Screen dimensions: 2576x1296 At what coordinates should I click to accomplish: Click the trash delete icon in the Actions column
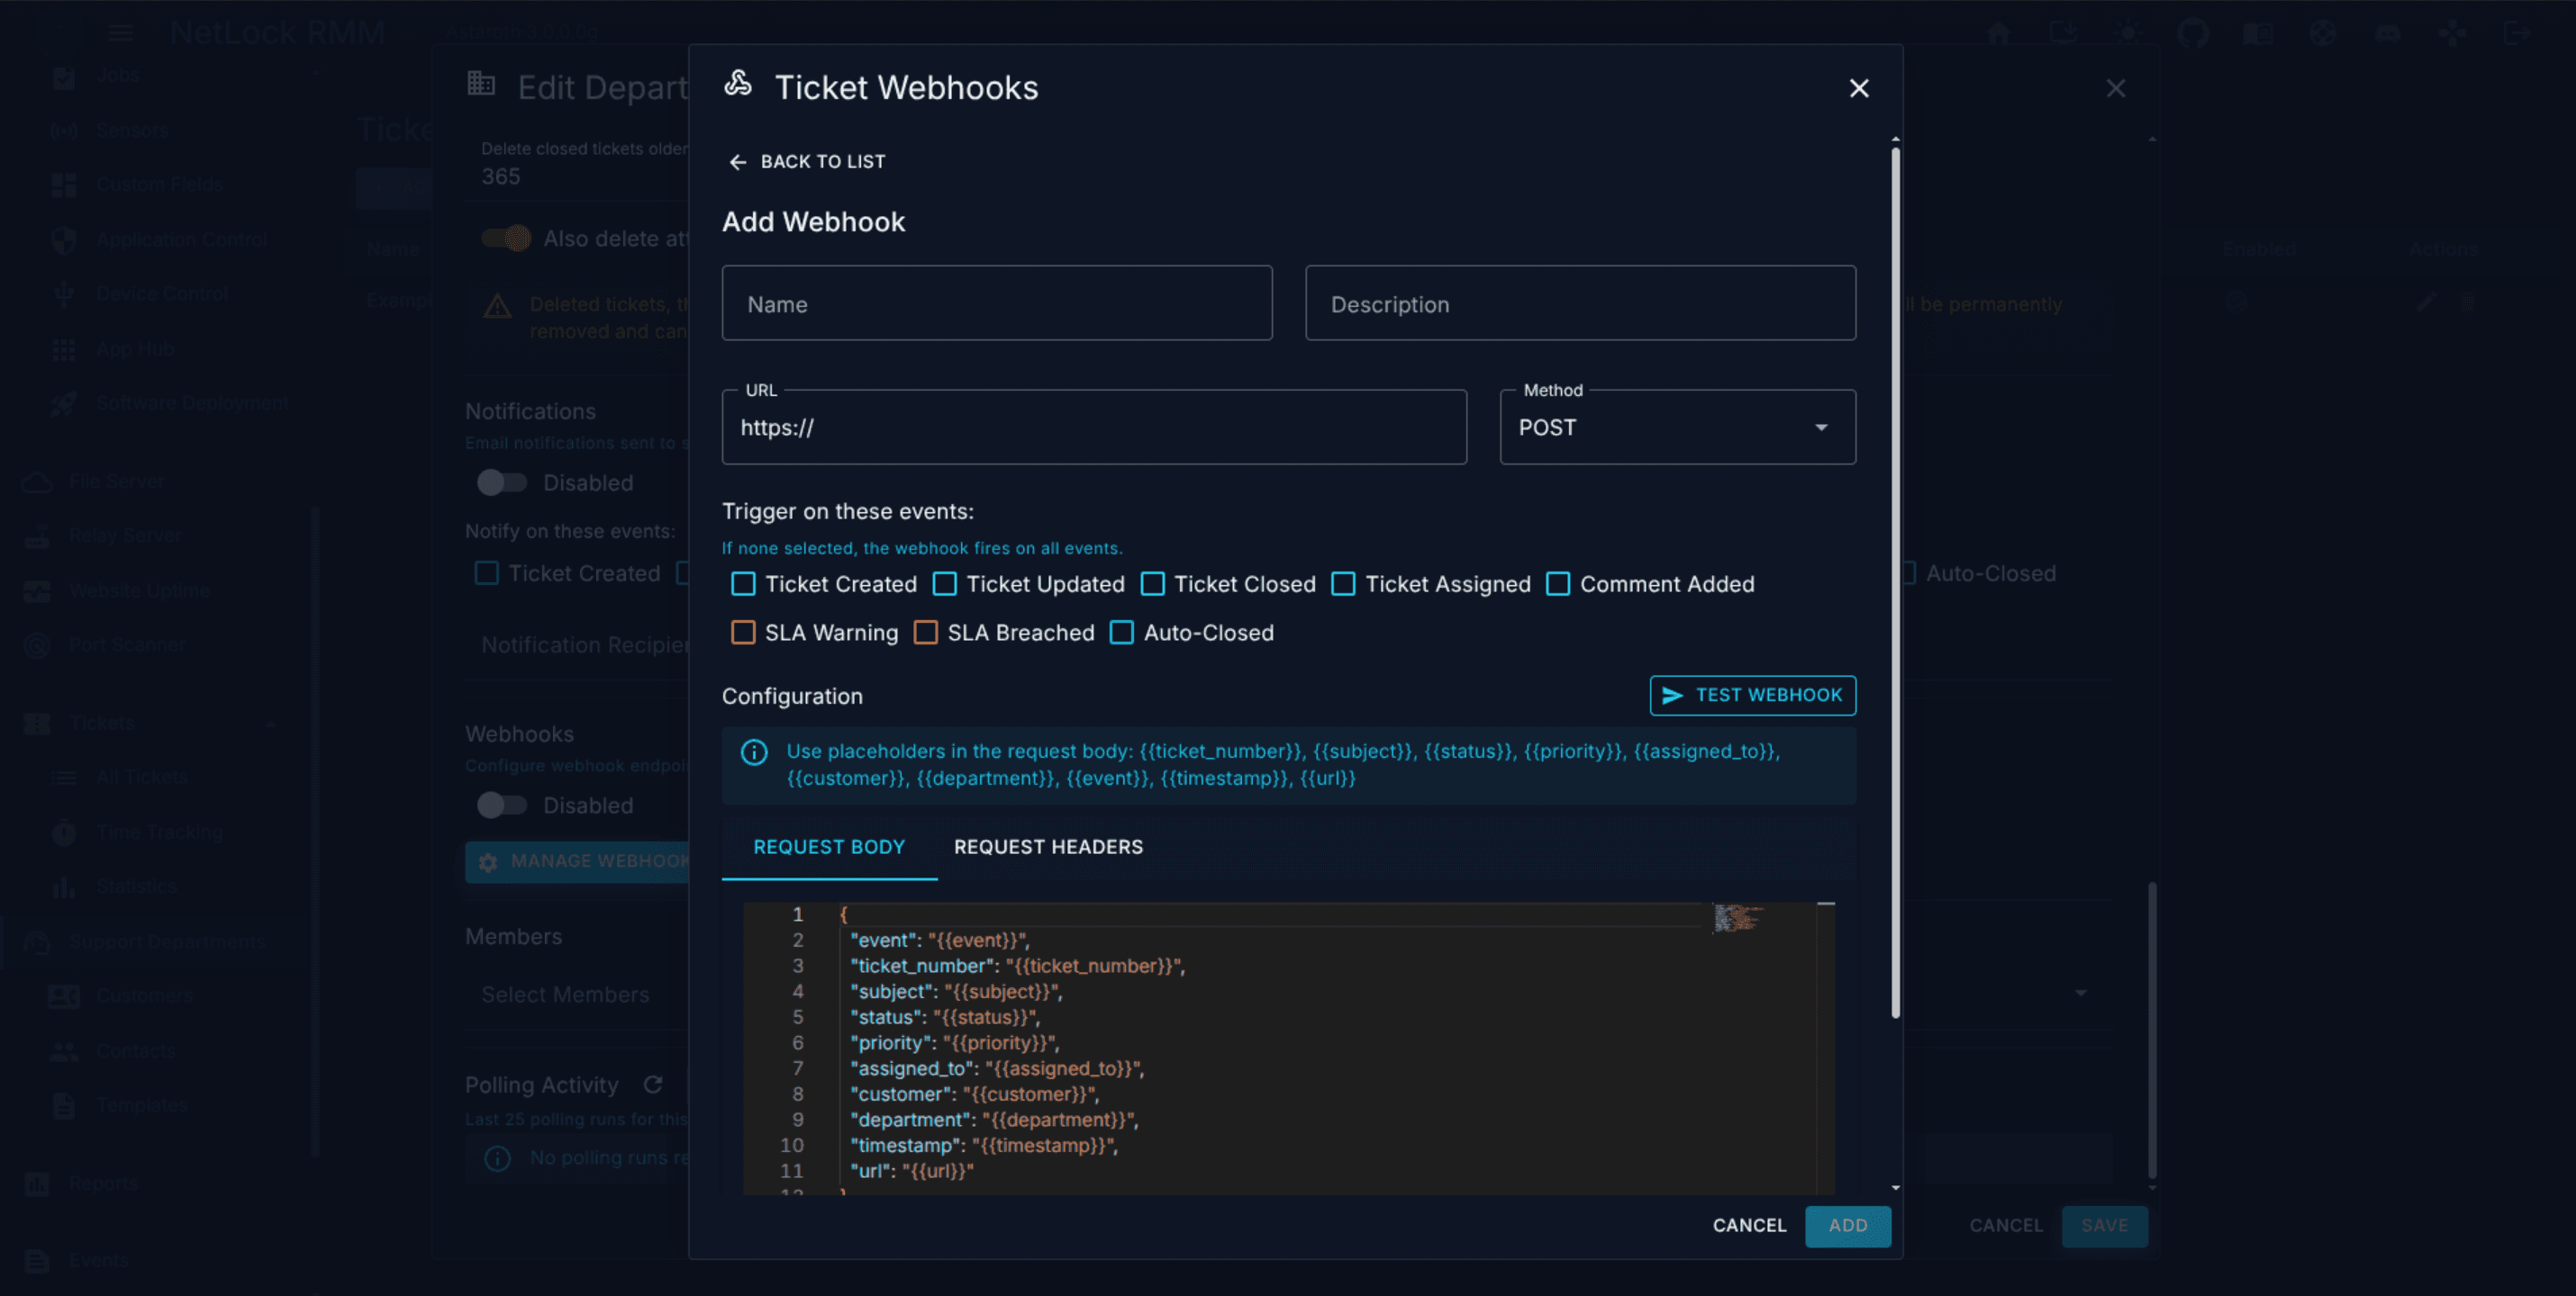2467,301
